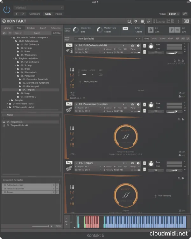Click Percussion Essentials snapshot camera icon
This screenshot has height=239, width=191.
(132, 104)
